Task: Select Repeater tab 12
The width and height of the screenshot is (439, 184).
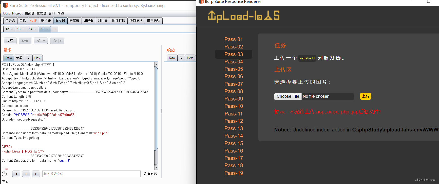Action: (x=7, y=29)
